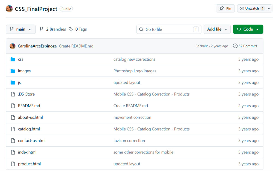Viewport: 273px width, 172px height.
Task: Open 'catalog new corrections' commit message
Action: click(x=134, y=59)
